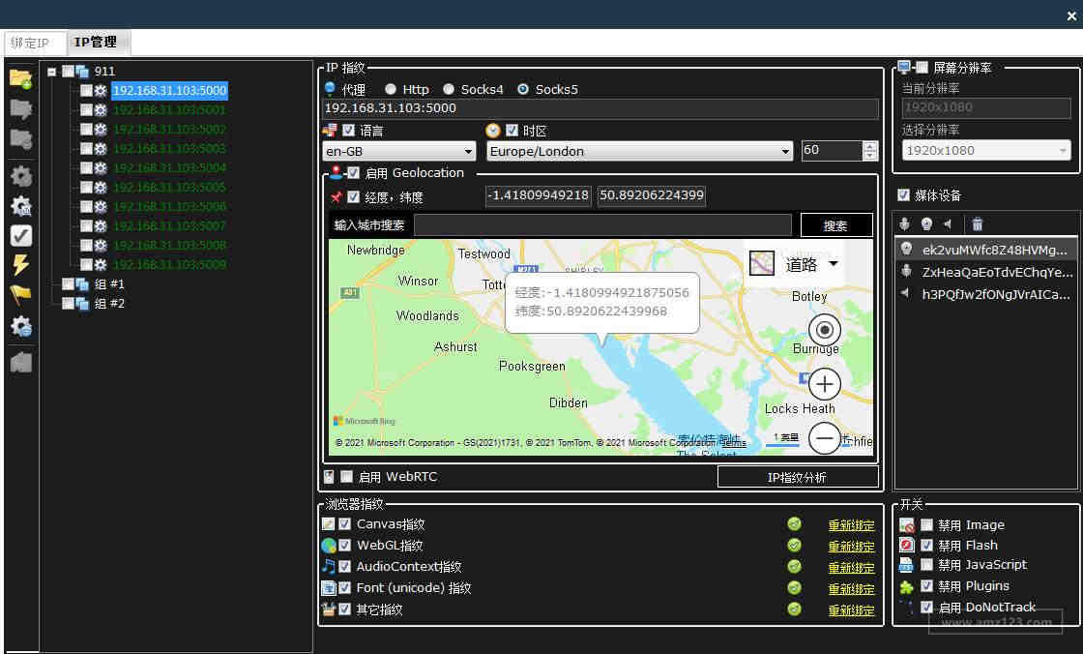1083x654 pixels.
Task: Toggle the 其它指纹 checkbox
Action: [x=344, y=609]
